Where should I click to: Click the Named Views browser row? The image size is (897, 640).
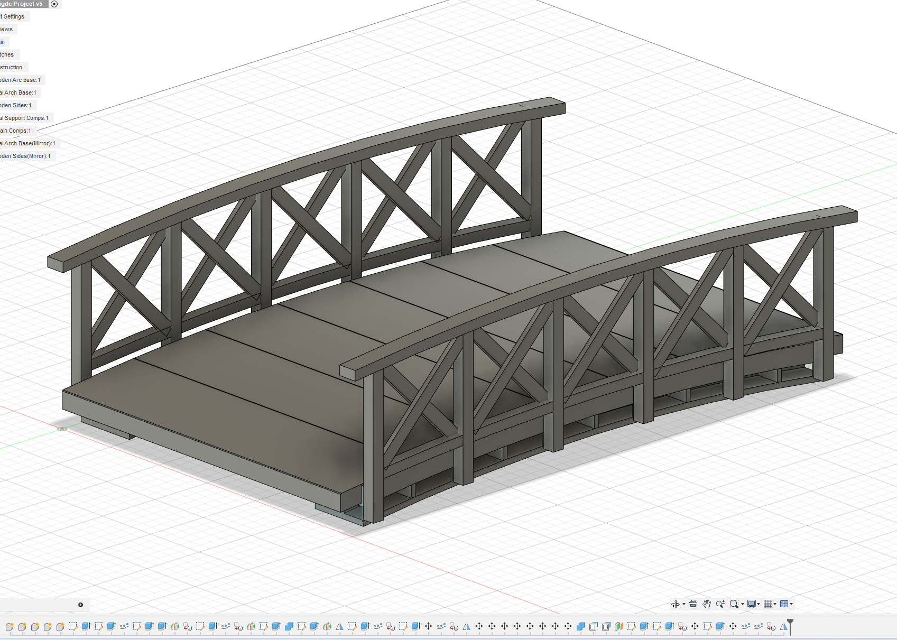(x=7, y=29)
